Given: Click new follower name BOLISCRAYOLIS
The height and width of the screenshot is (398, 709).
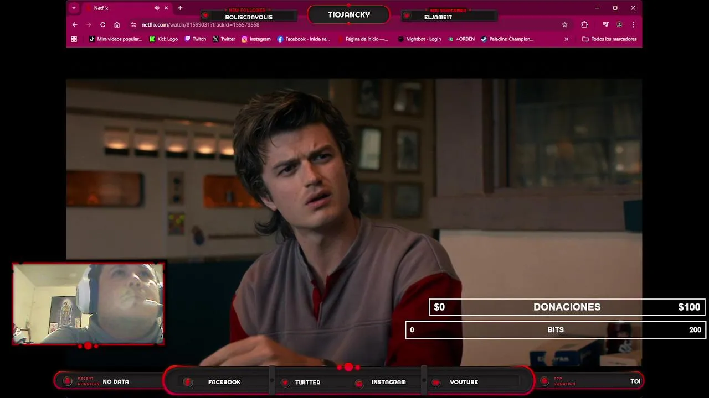Looking at the screenshot, I should click(x=249, y=17).
